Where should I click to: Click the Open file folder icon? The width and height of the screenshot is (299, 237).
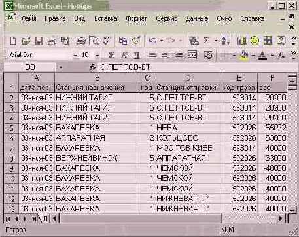pos(26,41)
